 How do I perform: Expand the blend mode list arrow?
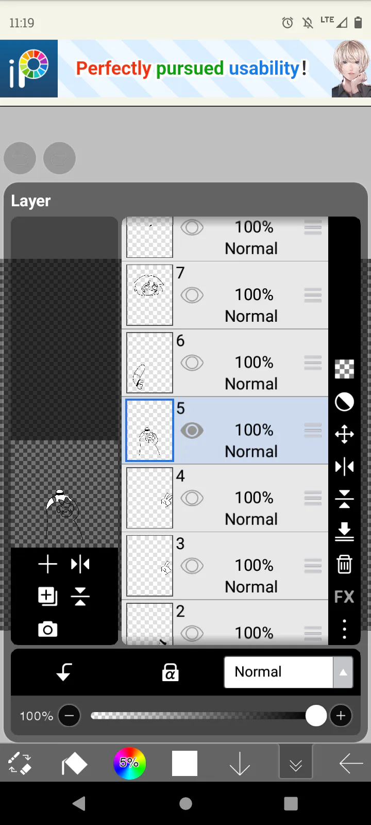(x=343, y=672)
